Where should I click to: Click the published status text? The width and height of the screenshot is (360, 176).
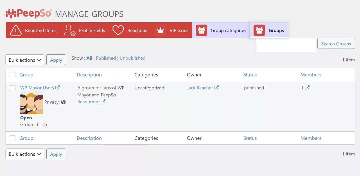tap(254, 88)
